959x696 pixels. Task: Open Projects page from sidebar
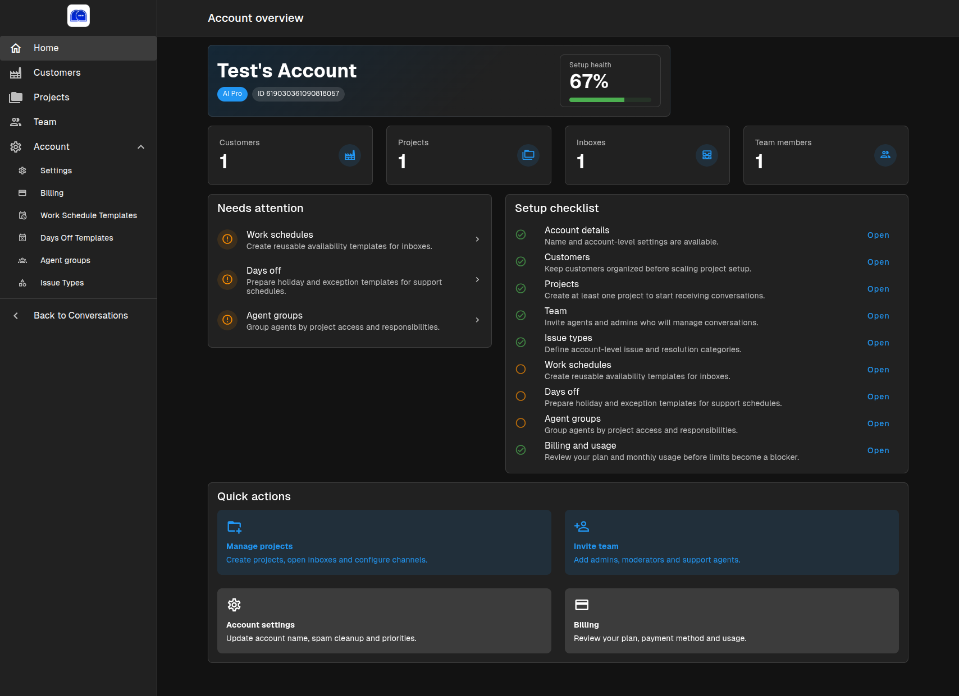[x=79, y=98]
